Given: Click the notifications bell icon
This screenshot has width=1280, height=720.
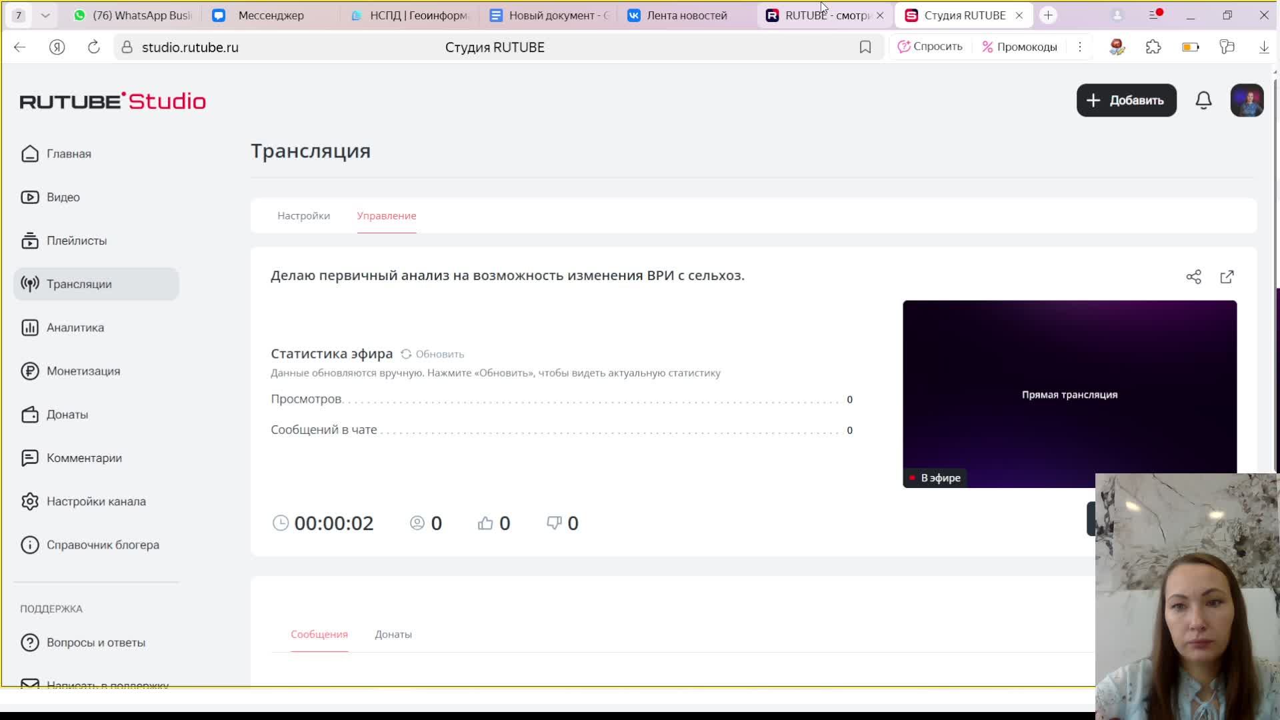Looking at the screenshot, I should coord(1203,101).
